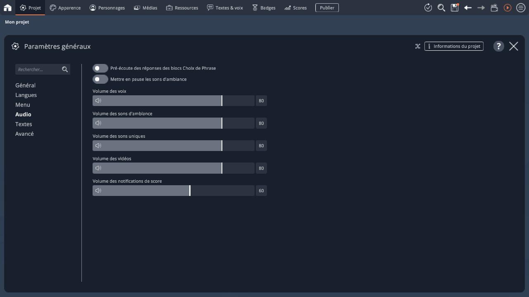Open the hamburger main menu
The height and width of the screenshot is (297, 529).
coord(521,7)
